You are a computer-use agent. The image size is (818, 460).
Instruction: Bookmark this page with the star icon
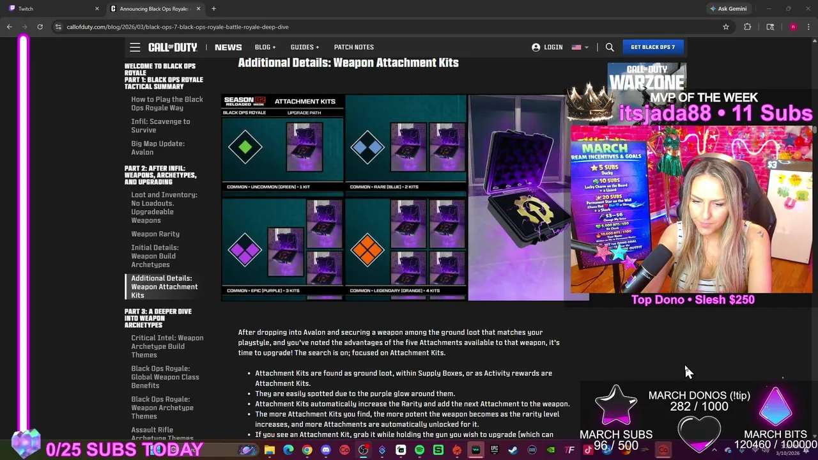(726, 27)
